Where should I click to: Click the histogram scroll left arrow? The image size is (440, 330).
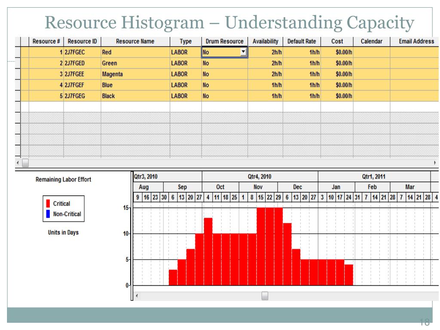click(137, 296)
